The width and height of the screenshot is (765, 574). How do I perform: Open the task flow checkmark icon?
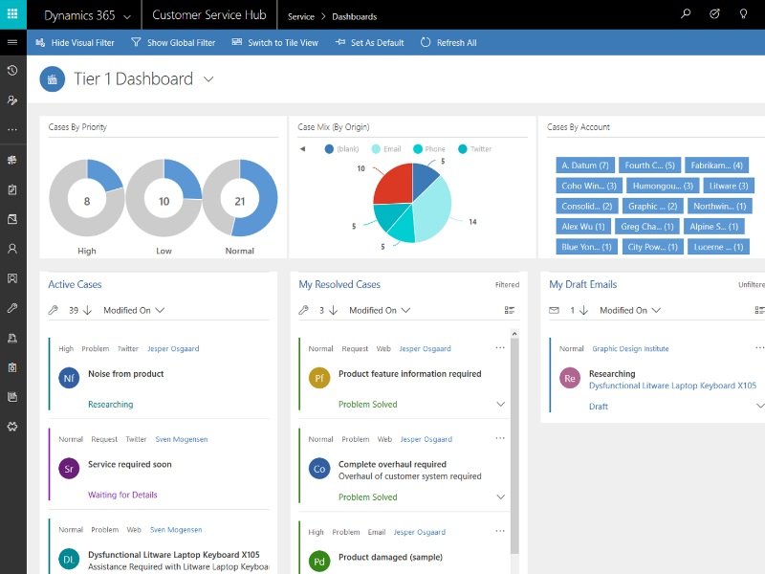coord(714,14)
